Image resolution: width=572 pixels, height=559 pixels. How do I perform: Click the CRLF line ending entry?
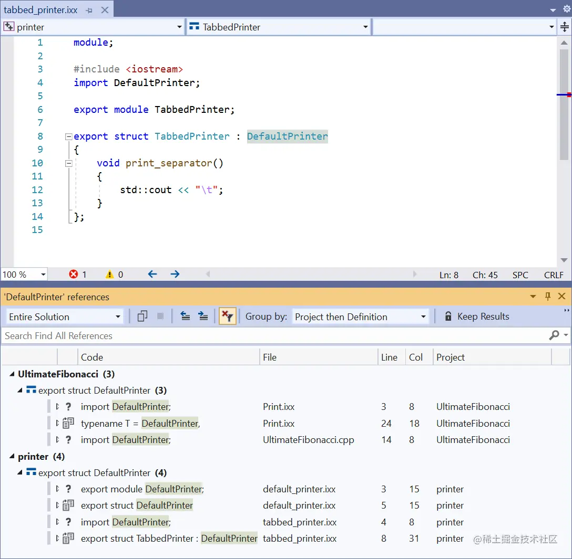pos(554,275)
